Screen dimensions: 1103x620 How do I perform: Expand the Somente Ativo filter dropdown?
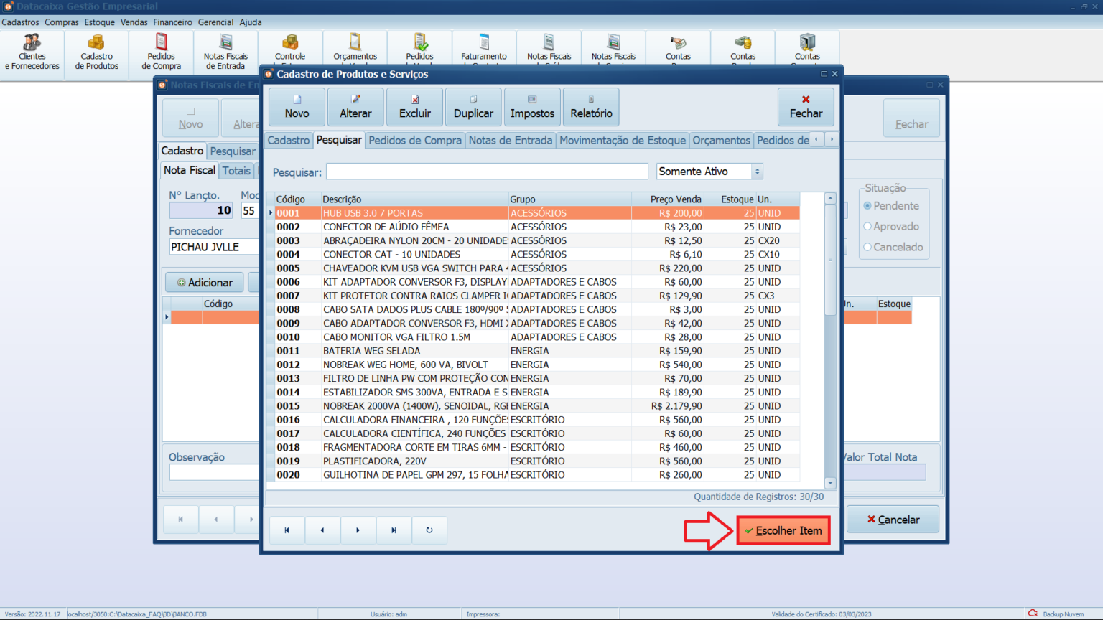(756, 172)
